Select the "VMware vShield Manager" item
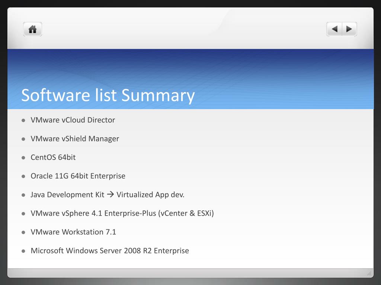Screen dimensions: 381x285 [x=75, y=138]
